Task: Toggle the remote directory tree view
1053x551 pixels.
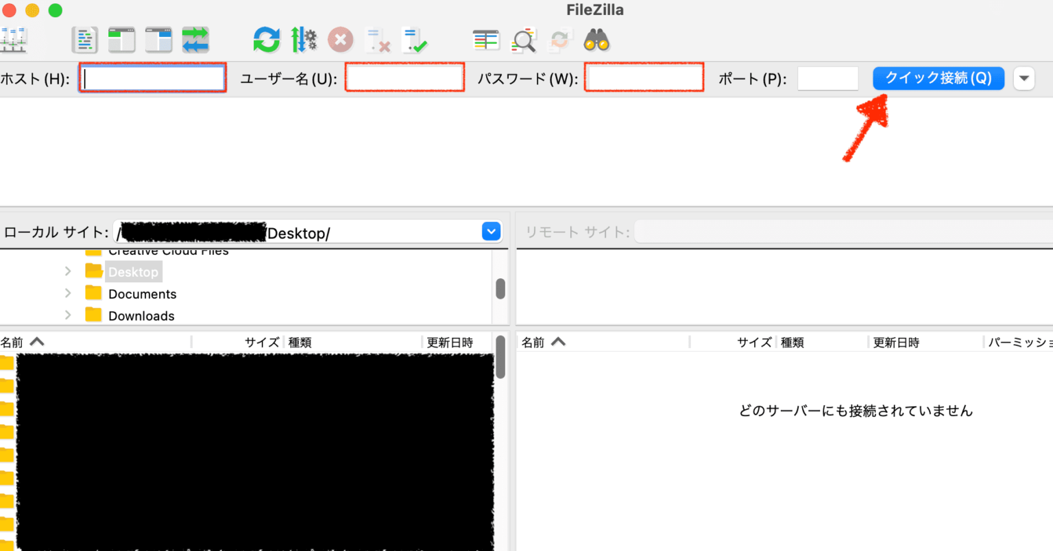Action: [x=159, y=40]
